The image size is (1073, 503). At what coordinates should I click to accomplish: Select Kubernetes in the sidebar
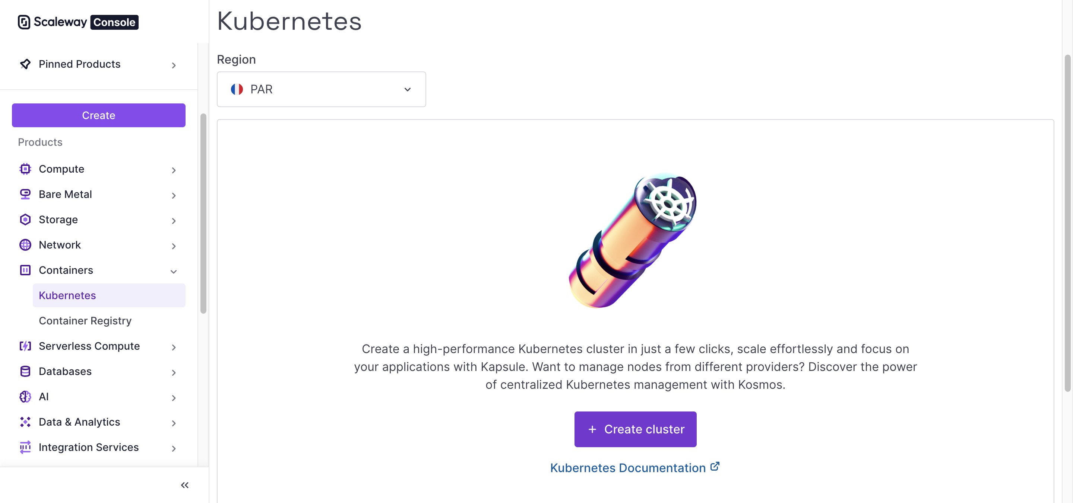click(109, 295)
